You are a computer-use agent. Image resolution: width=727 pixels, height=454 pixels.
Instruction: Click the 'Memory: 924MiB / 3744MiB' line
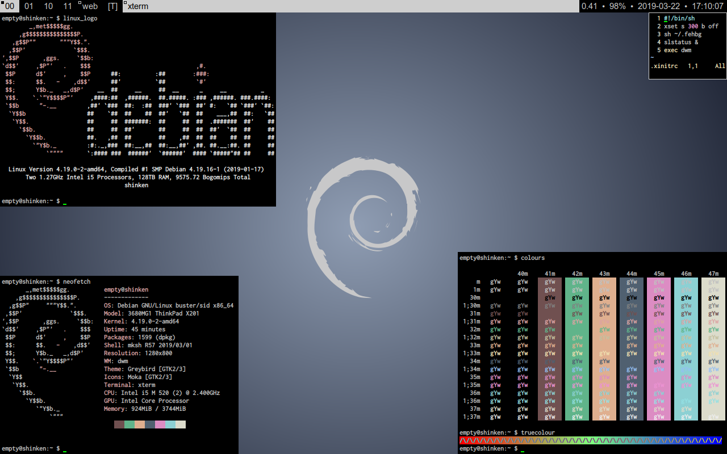[x=145, y=409]
